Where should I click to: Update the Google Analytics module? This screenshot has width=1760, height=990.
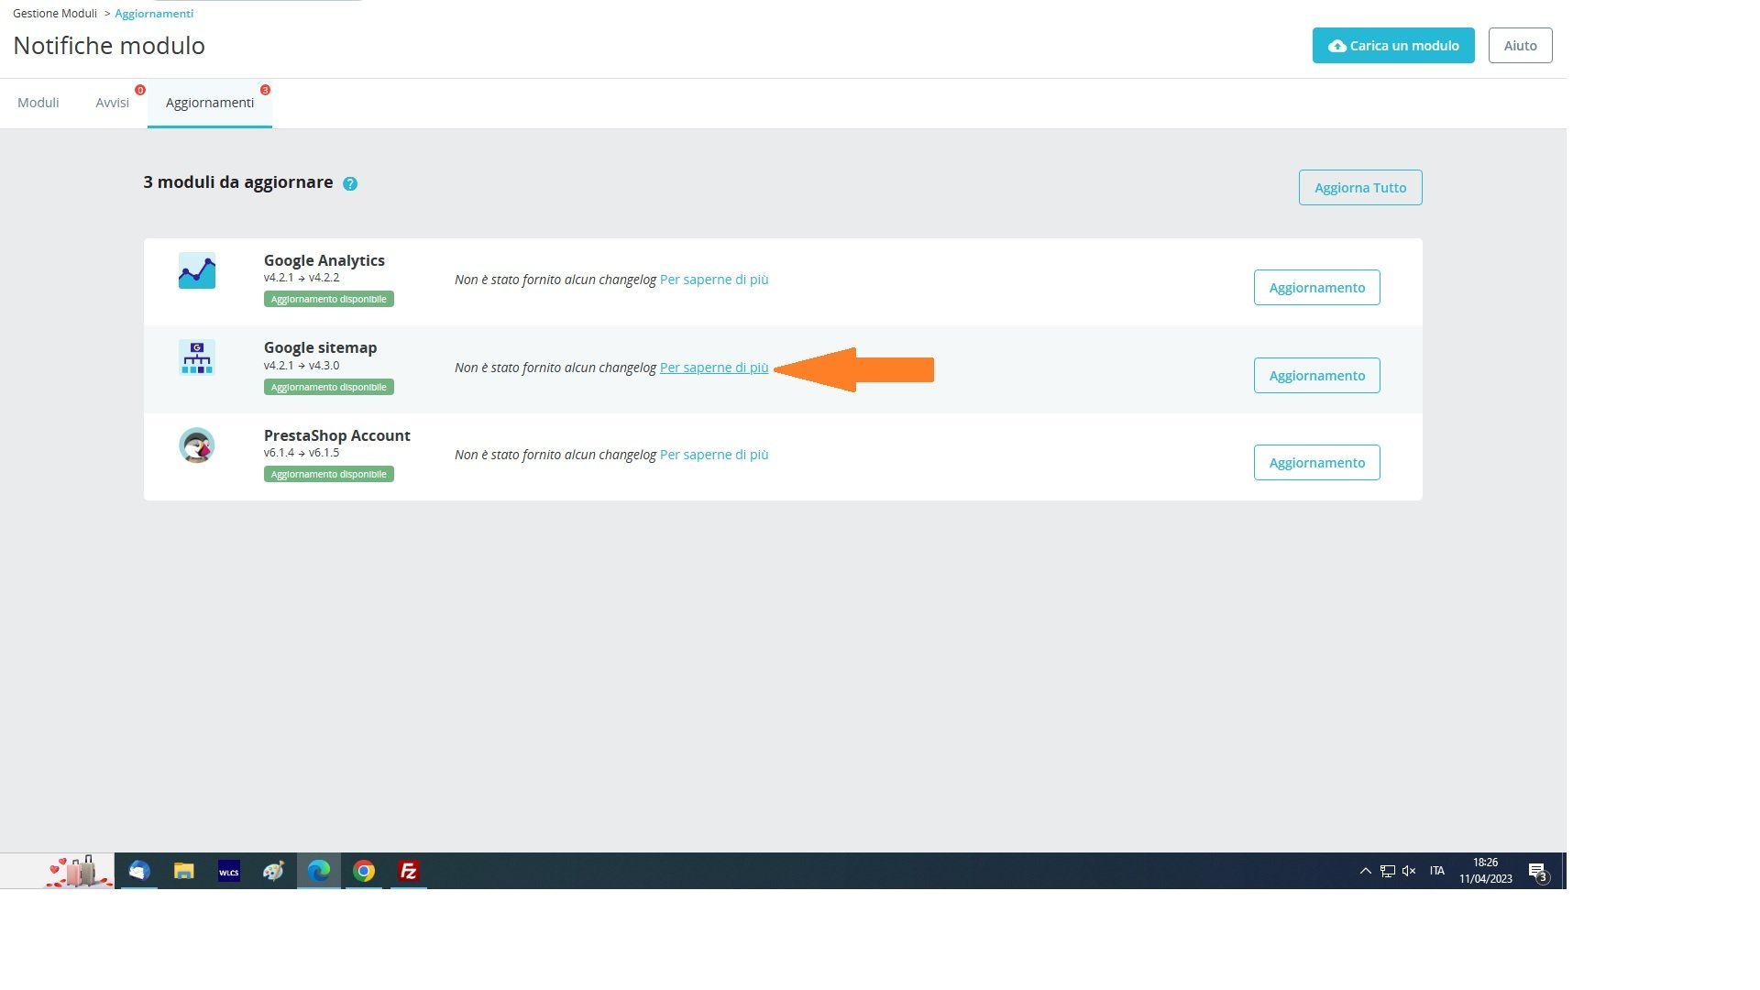point(1317,288)
